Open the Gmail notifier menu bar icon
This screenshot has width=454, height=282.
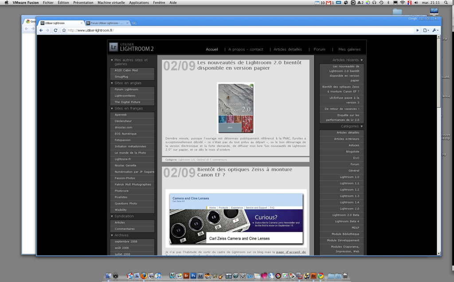[x=330, y=3]
